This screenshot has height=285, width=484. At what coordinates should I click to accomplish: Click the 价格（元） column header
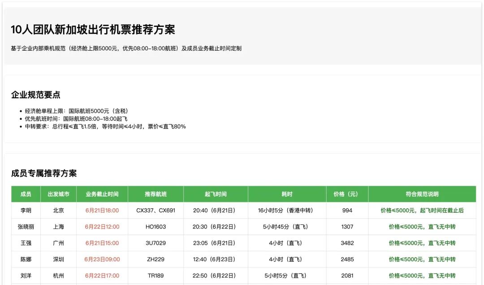click(347, 194)
